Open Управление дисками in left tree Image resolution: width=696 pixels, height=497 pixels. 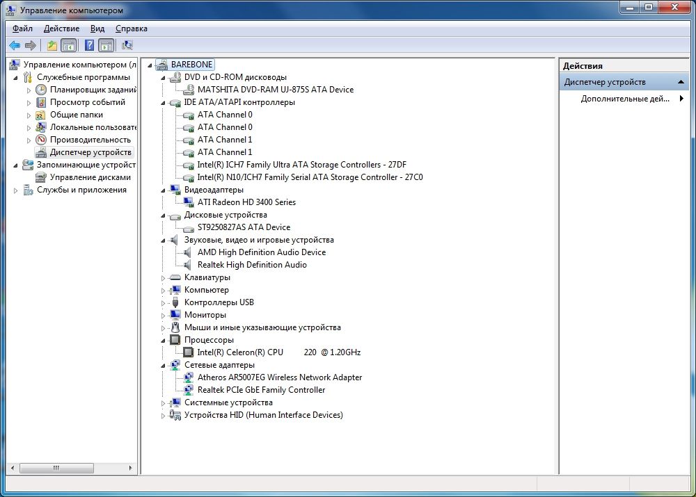90,177
